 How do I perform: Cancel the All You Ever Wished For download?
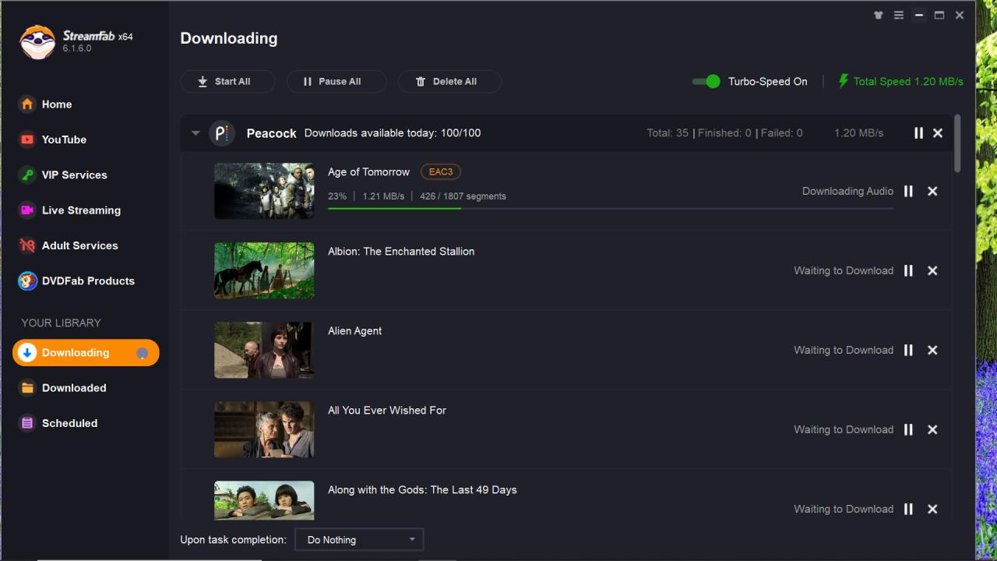coord(932,429)
